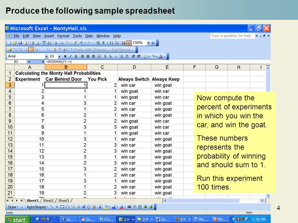Open the Borders dropdown arrow

pos(149,56)
